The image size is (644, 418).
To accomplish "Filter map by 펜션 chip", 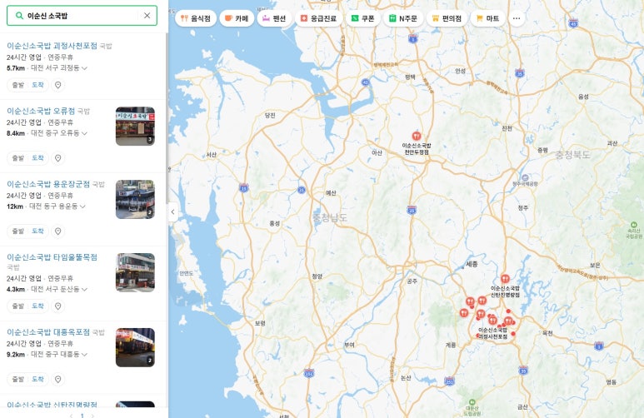I will [274, 18].
